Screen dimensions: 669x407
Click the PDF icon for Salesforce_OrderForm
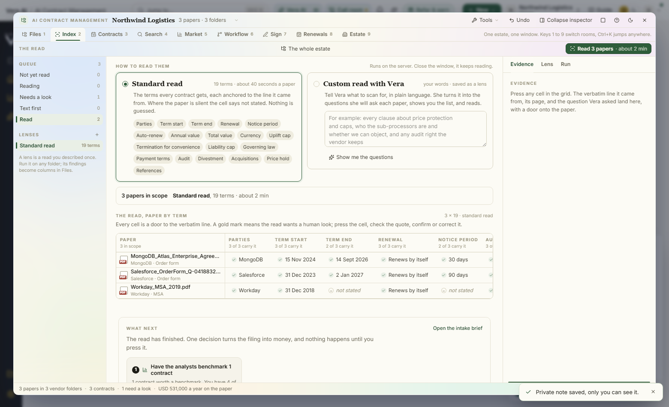pos(123,275)
